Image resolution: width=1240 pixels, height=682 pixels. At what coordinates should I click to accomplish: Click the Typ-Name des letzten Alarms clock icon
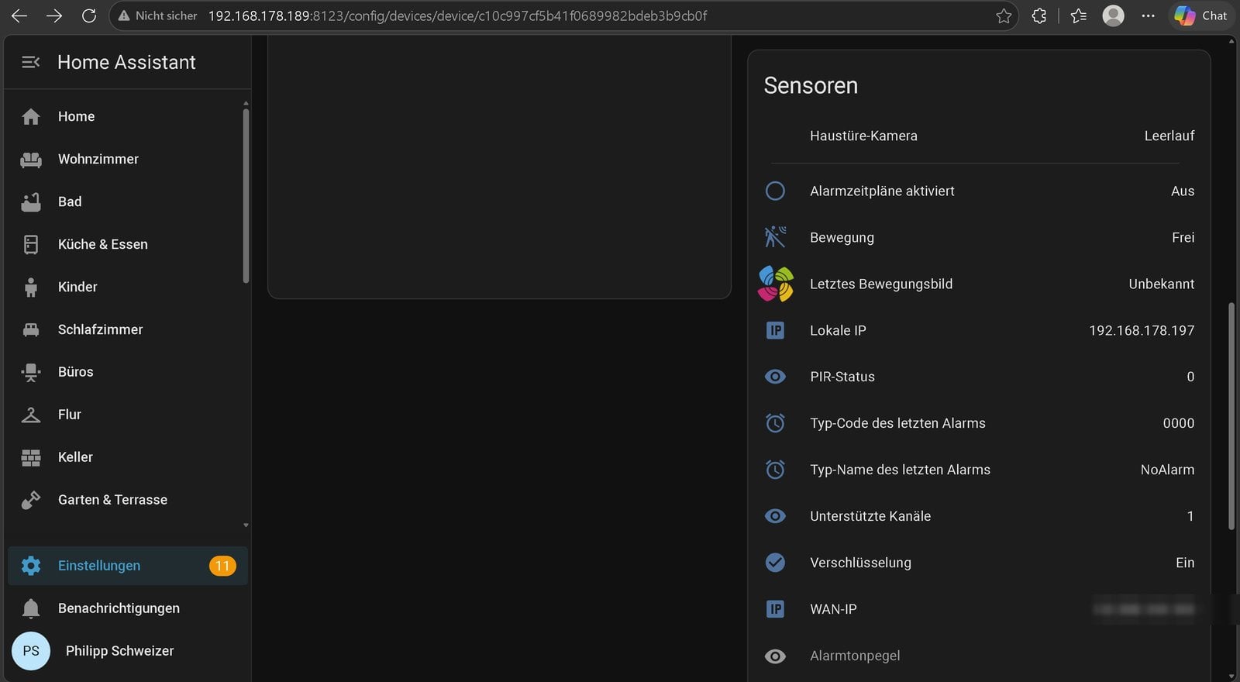pos(775,470)
